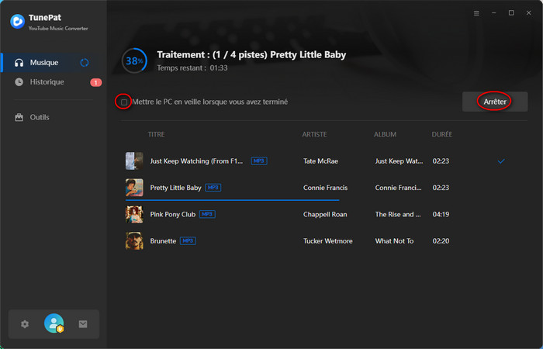
Task: Select the title Pretty Little Baby in list
Action: 175,188
